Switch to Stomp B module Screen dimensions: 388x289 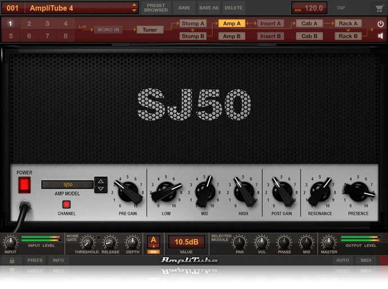pos(193,36)
